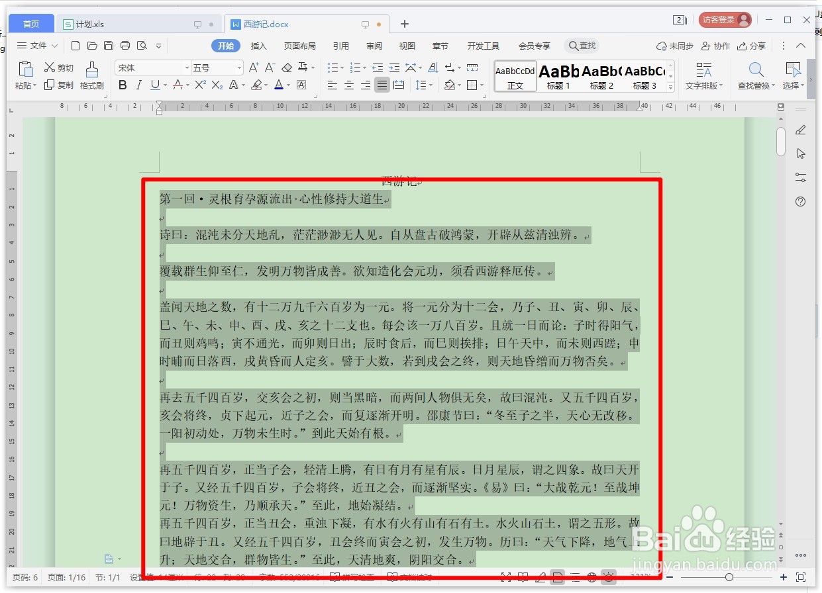
Task: Open the pen editing tool in right sidebar
Action: click(801, 130)
